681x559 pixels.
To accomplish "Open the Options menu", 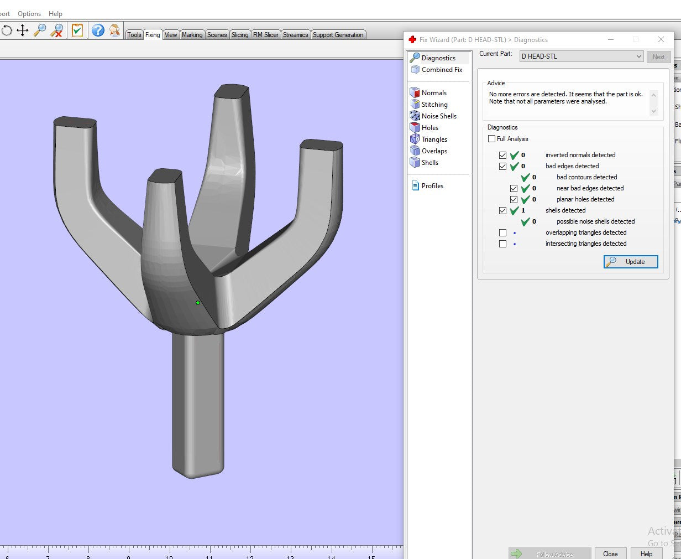I will (29, 14).
